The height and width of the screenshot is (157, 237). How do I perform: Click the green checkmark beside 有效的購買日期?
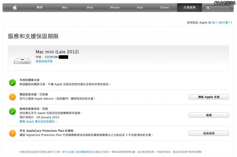click(12, 83)
